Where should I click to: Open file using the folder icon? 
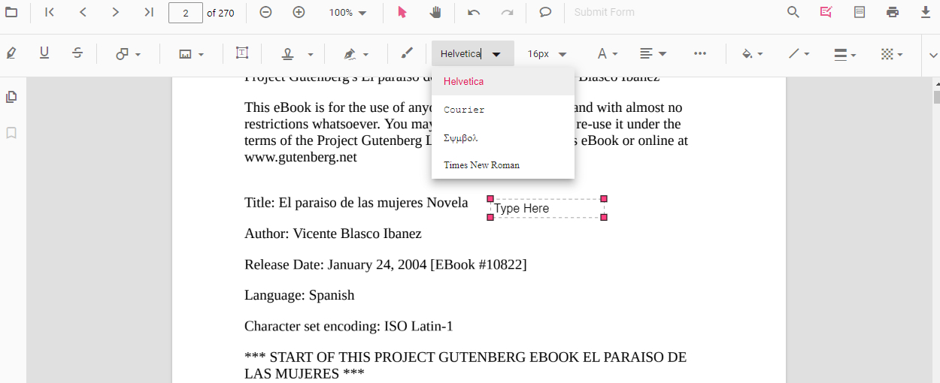[11, 12]
